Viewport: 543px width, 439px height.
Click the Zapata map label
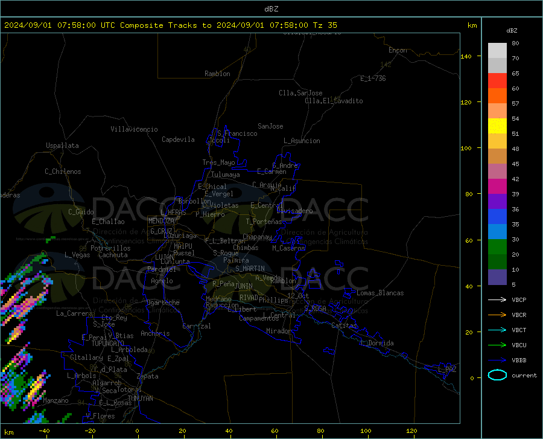(x=148, y=376)
